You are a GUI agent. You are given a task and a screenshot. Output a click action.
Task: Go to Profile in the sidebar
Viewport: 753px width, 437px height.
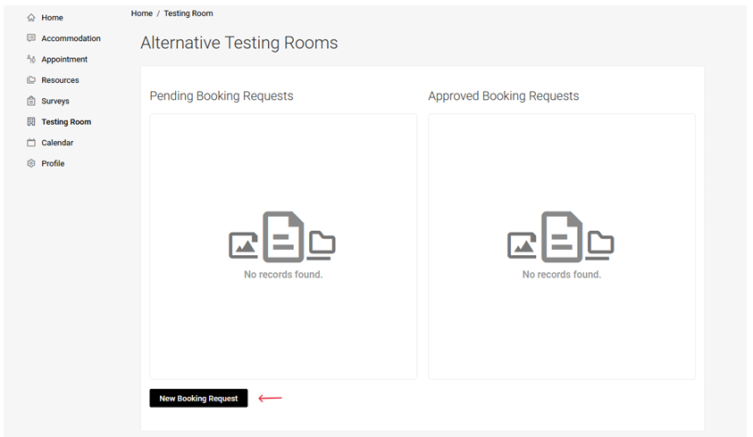coord(53,163)
